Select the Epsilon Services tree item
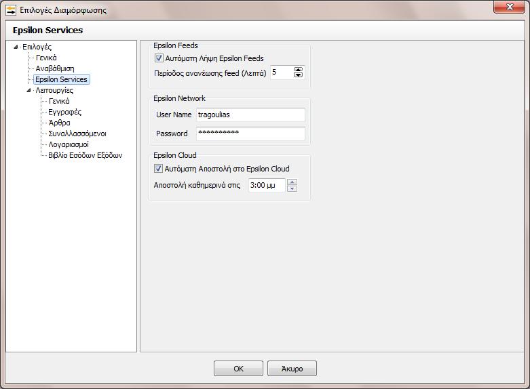This screenshot has width=530, height=389. [x=62, y=79]
